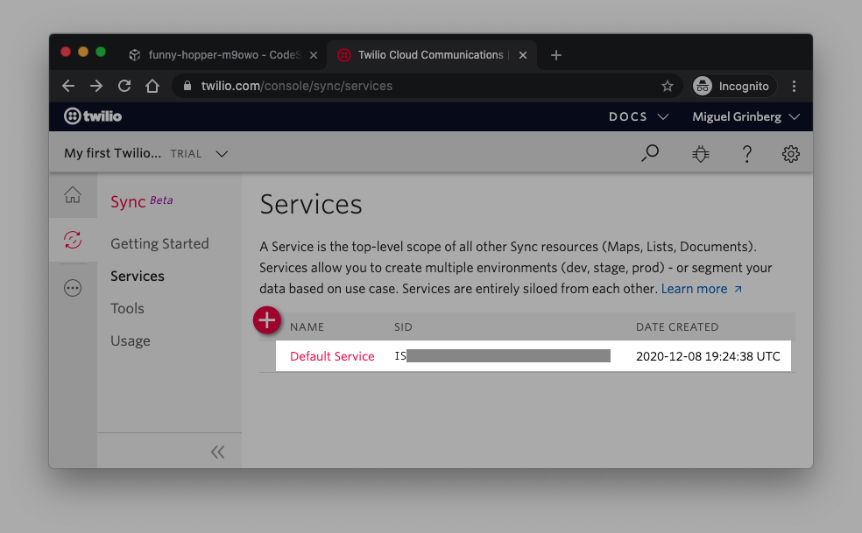Click the macOS yellow minimize button

click(x=83, y=52)
